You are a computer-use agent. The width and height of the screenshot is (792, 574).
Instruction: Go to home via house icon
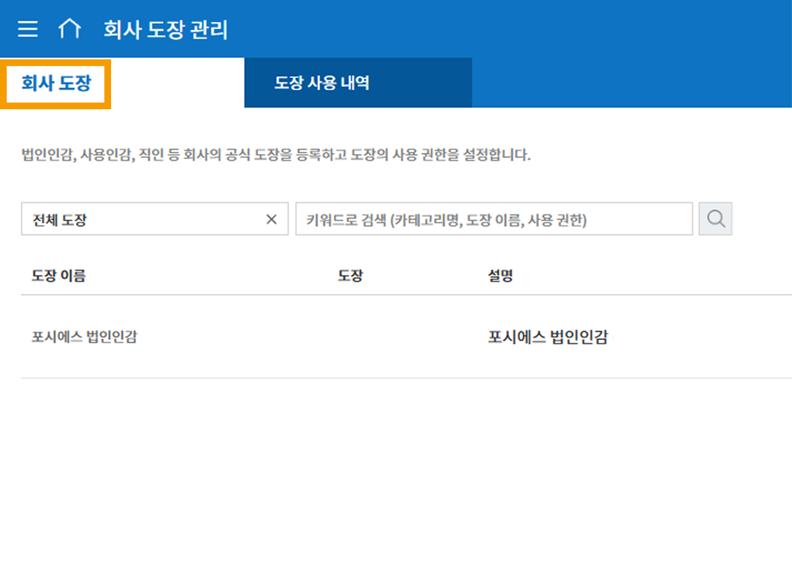(69, 28)
